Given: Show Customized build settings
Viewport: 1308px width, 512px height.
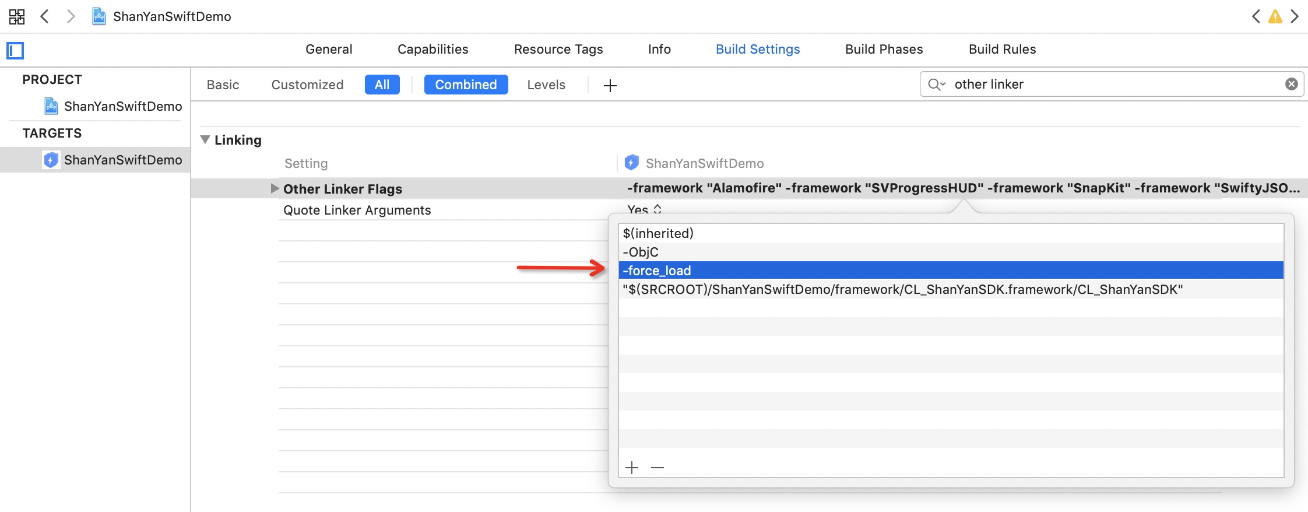Looking at the screenshot, I should tap(307, 85).
